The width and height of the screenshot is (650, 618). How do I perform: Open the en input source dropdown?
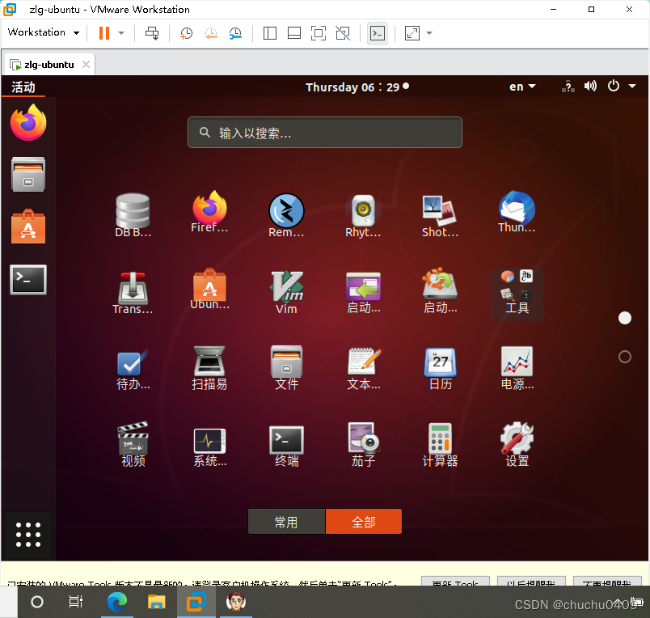[522, 87]
